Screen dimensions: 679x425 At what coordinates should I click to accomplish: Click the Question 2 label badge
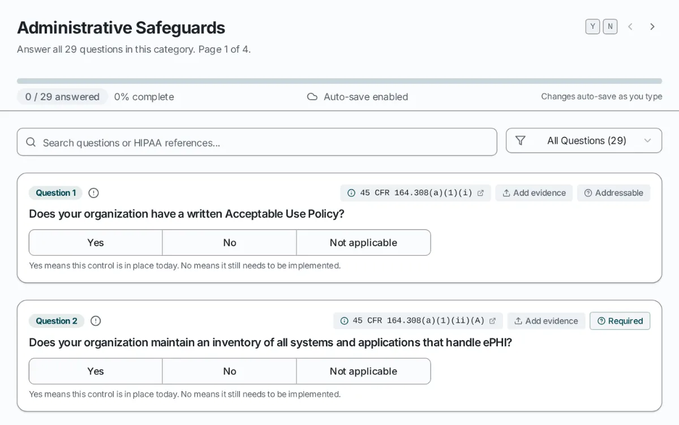[57, 321]
